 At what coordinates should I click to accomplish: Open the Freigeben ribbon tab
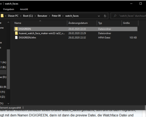(9, 9)
